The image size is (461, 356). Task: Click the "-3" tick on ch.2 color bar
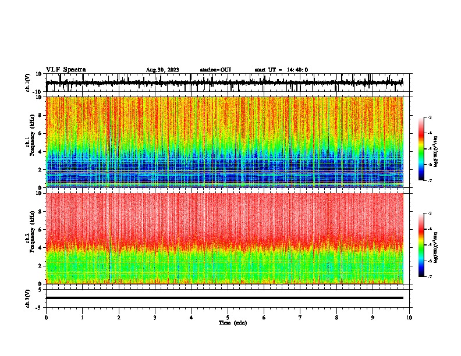click(430, 213)
